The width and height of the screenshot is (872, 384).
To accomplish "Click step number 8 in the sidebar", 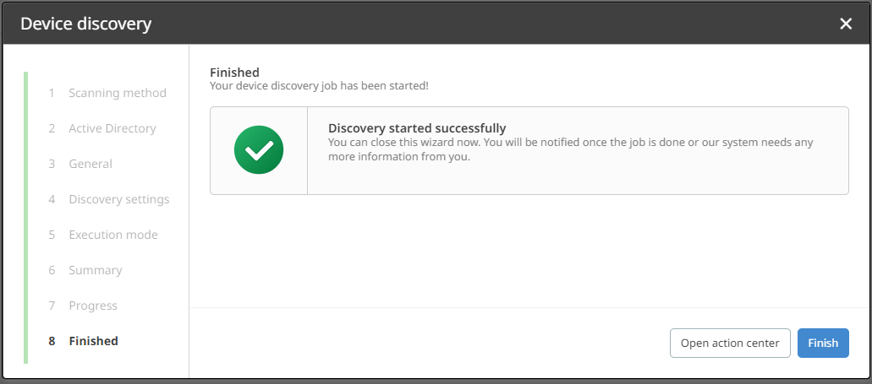I will [x=52, y=341].
